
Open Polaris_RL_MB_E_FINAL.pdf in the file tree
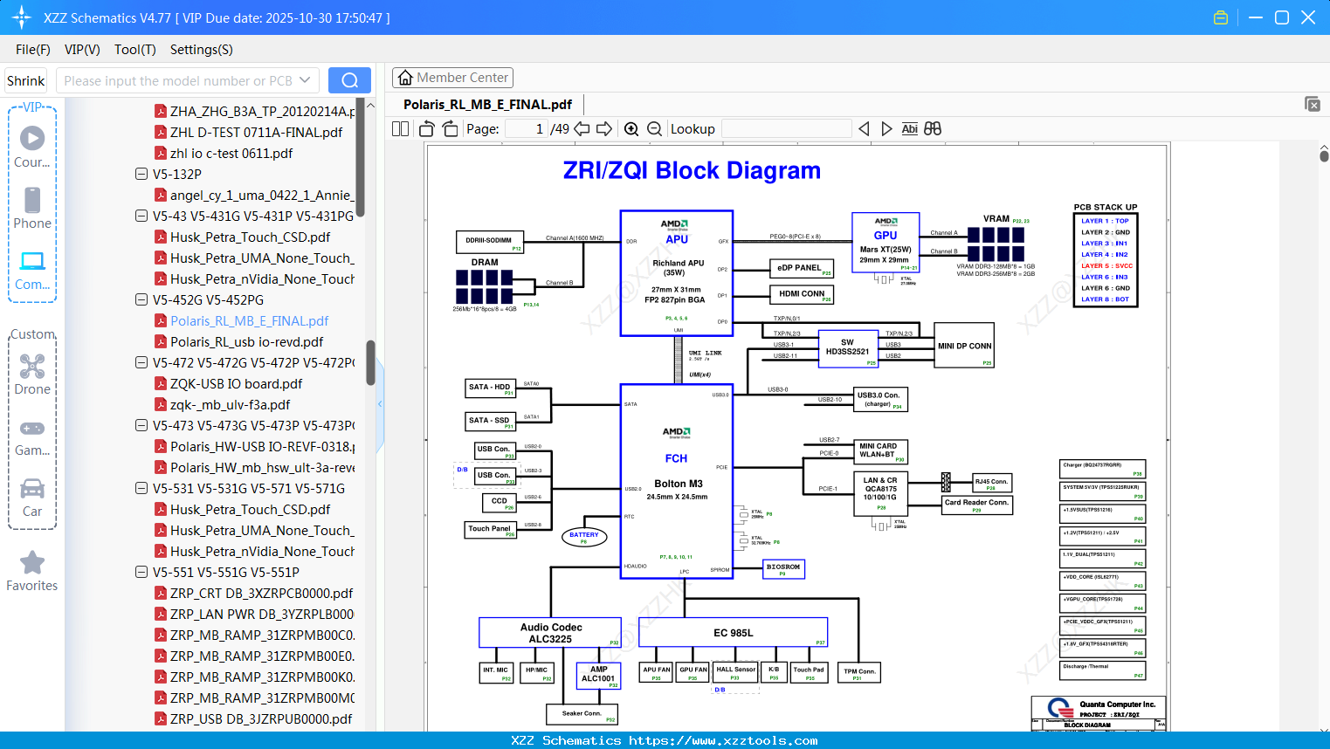tap(250, 320)
